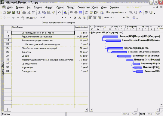Open the Task Information dialog
The width and height of the screenshot is (163, 116).
pos(86,13)
